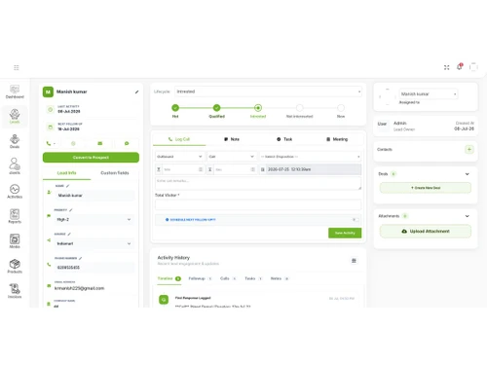Open the Source dropdown showing Indiamart
Viewport: 487px width, 365px height.
click(94, 243)
